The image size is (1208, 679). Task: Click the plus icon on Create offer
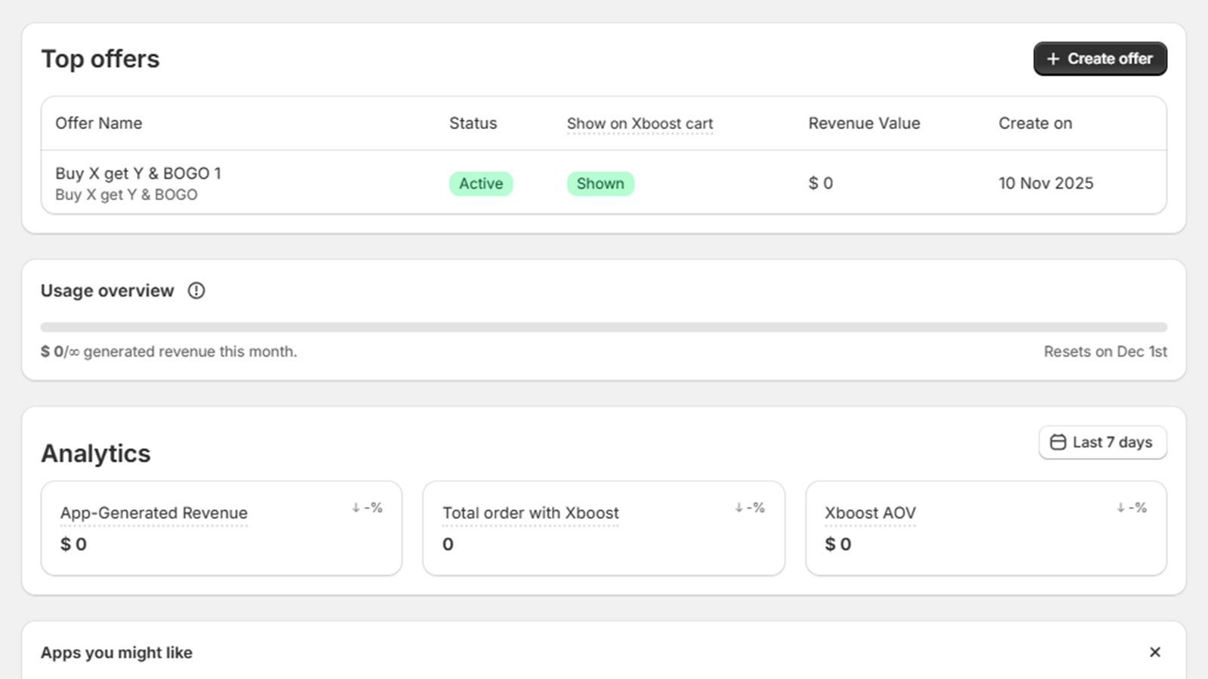[1053, 59]
